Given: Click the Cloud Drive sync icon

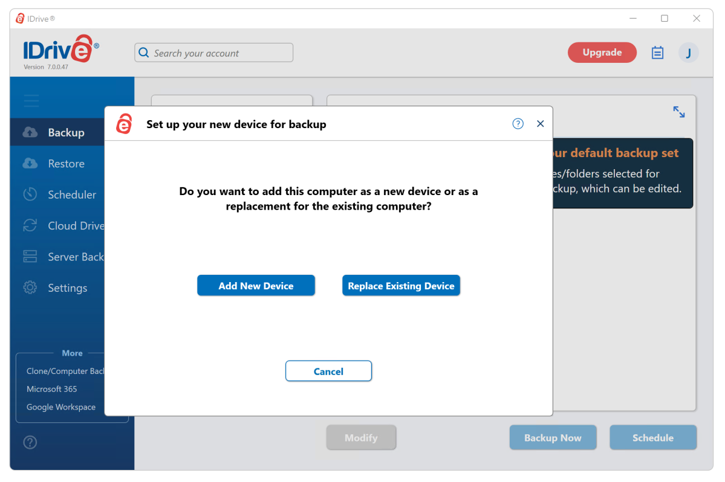Looking at the screenshot, I should (30, 225).
